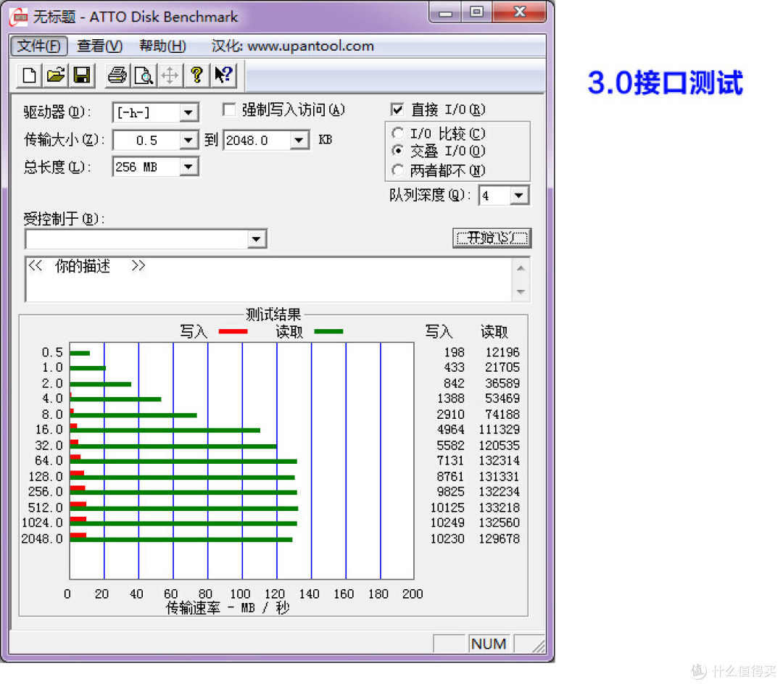This screenshot has height=687, width=783.
Task: Click the write value 198
Action: point(454,352)
